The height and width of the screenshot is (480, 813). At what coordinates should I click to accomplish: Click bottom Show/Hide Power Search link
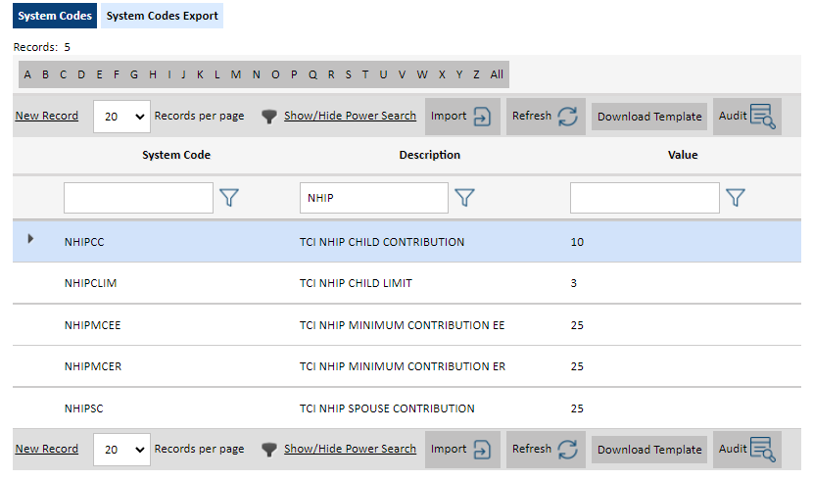click(350, 449)
